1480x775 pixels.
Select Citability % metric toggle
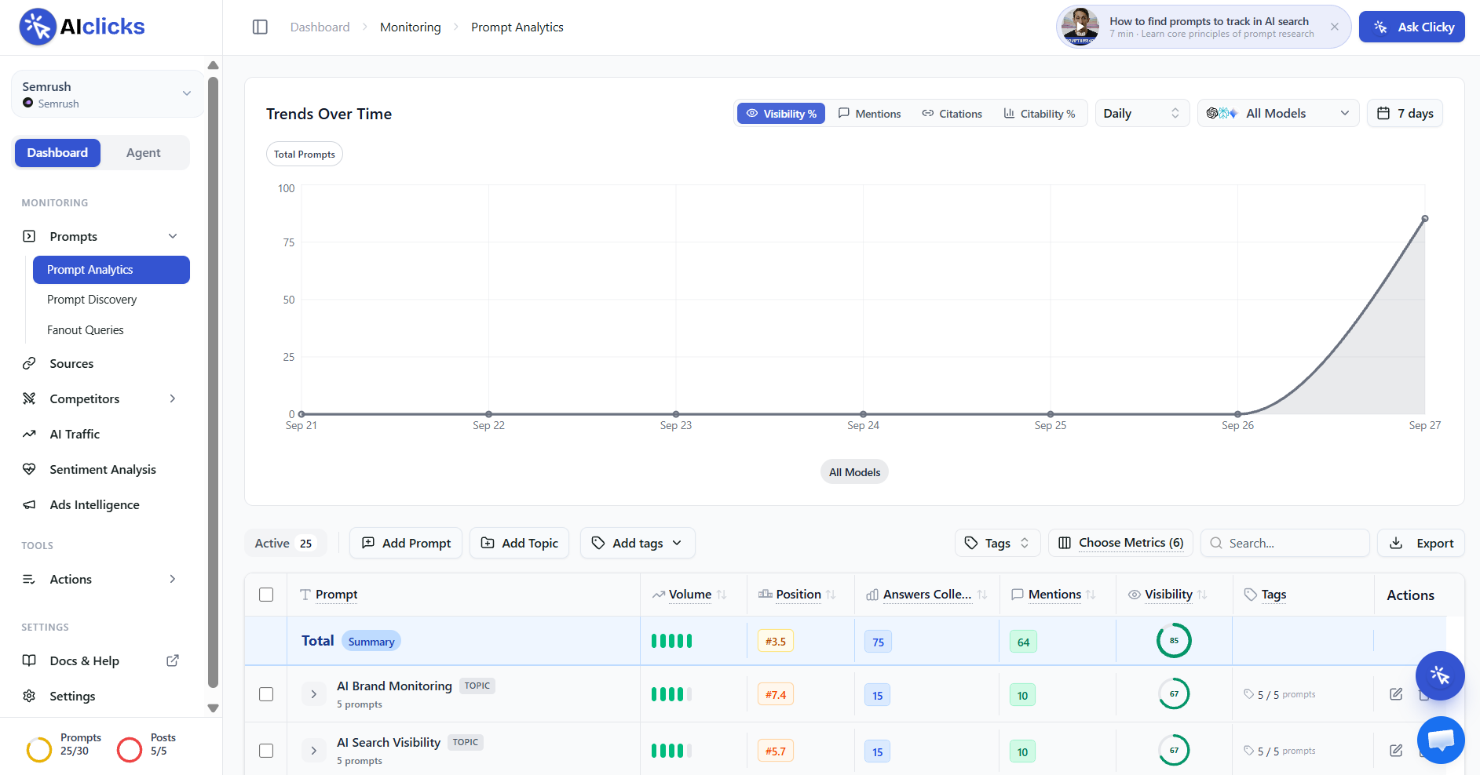(x=1039, y=114)
